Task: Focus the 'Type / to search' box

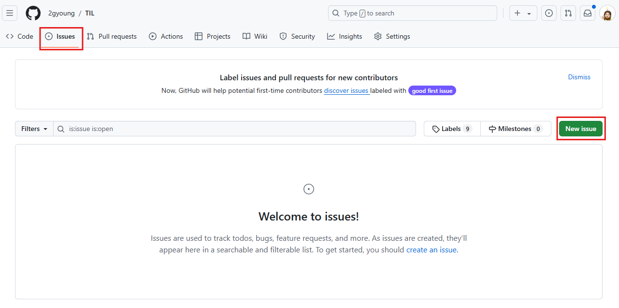Action: (413, 13)
